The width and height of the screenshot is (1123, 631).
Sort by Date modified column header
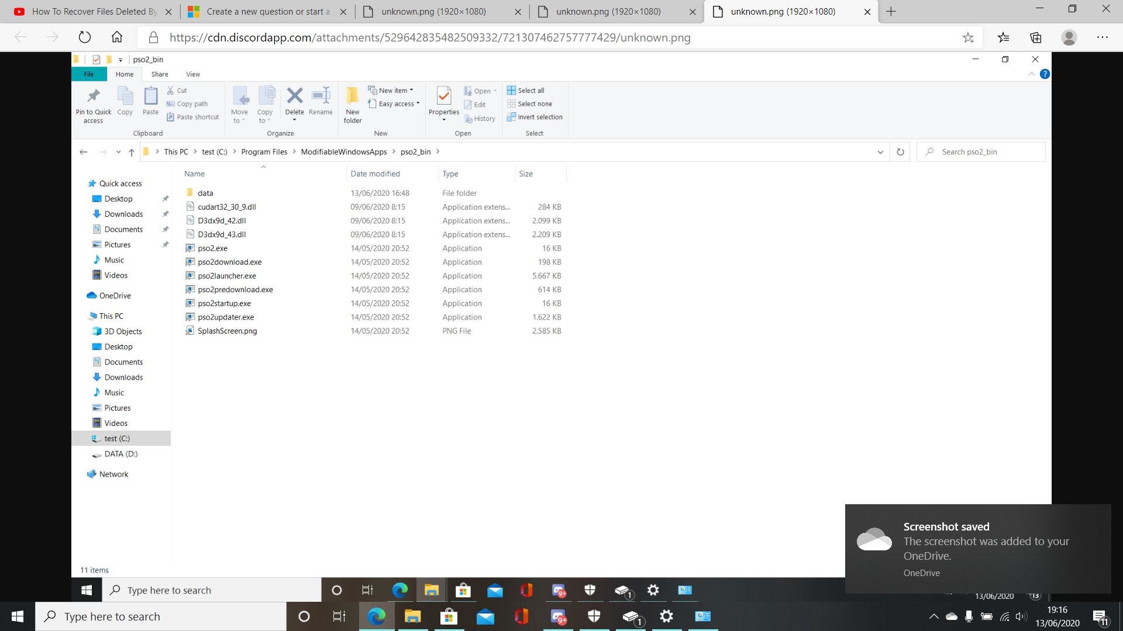pyautogui.click(x=392, y=174)
